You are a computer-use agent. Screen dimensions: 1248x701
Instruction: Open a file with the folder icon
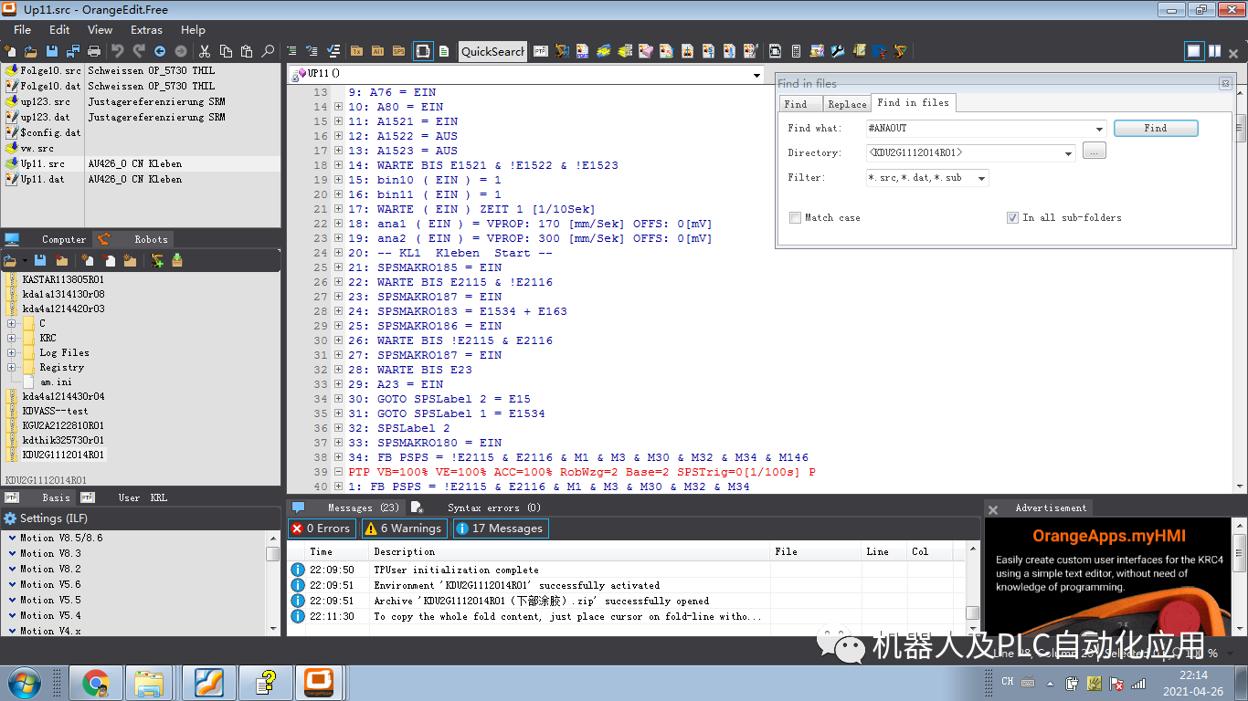click(x=31, y=51)
